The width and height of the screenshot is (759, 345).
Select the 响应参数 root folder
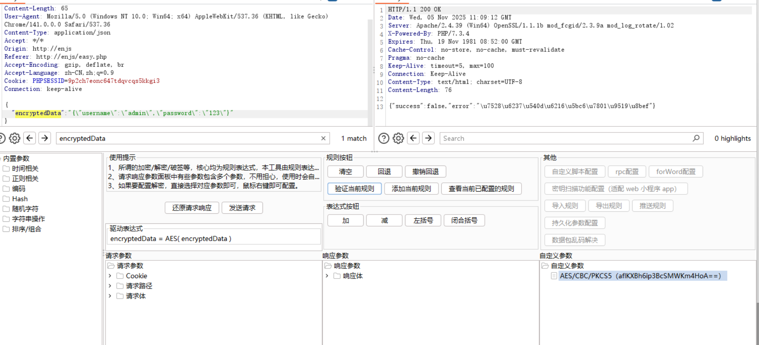point(343,266)
